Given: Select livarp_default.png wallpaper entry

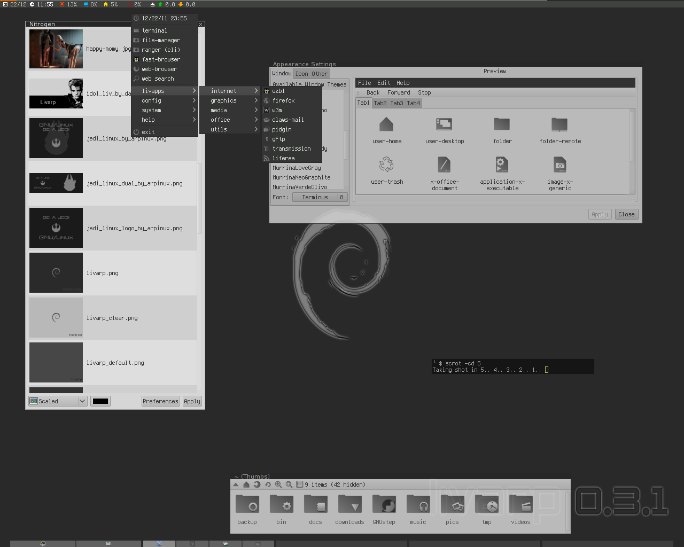Looking at the screenshot, I should point(113,363).
